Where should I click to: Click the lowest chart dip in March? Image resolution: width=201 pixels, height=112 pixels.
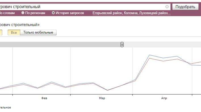click(x=107, y=90)
